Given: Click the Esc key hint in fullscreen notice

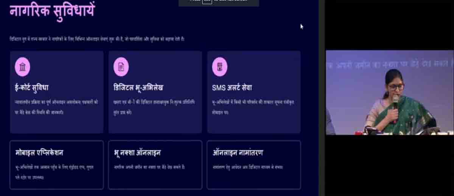Looking at the screenshot, I should tap(207, 1).
